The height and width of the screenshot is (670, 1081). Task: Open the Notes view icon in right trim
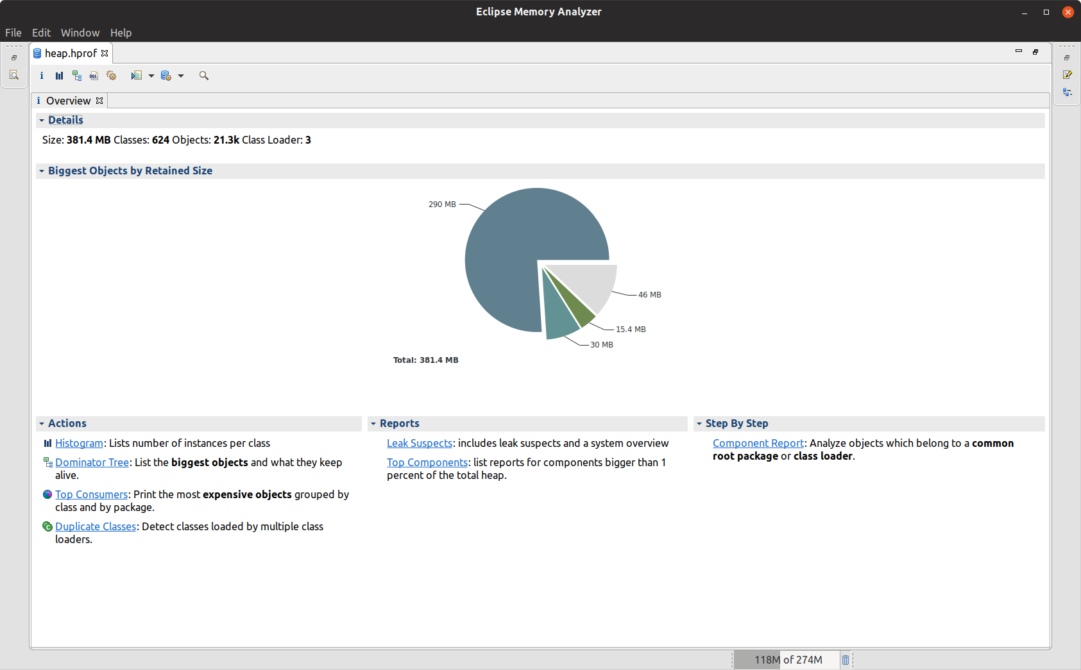coord(1068,75)
